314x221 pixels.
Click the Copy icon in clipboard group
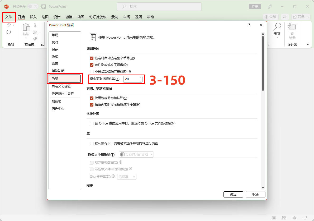(35, 32)
